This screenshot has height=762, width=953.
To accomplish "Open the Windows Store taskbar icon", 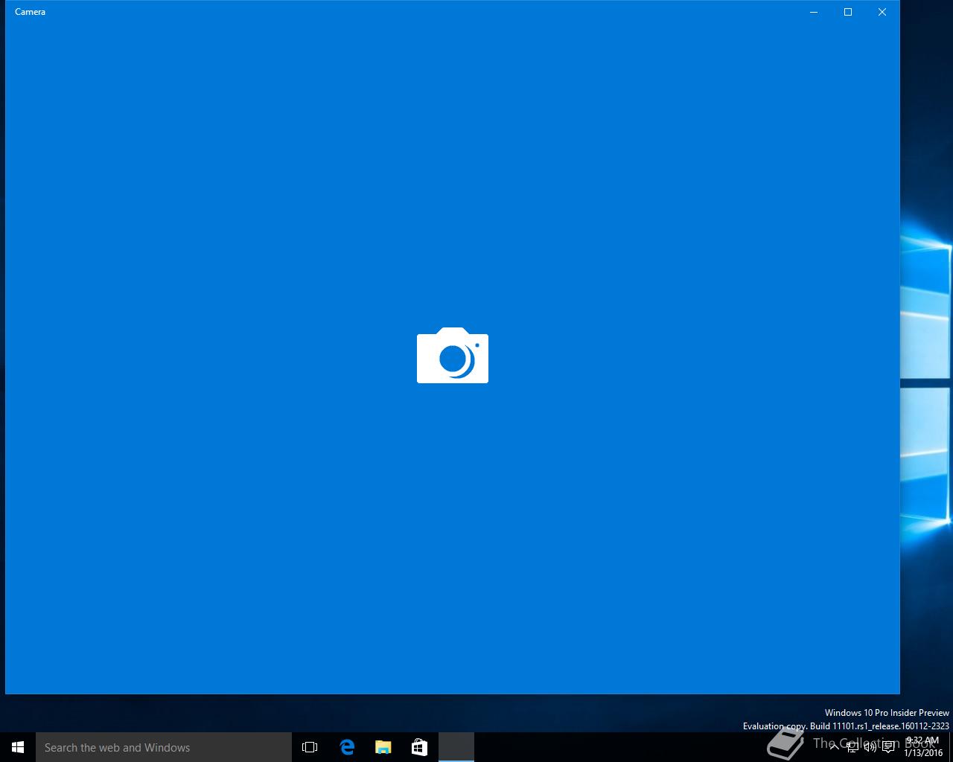I will coord(420,747).
